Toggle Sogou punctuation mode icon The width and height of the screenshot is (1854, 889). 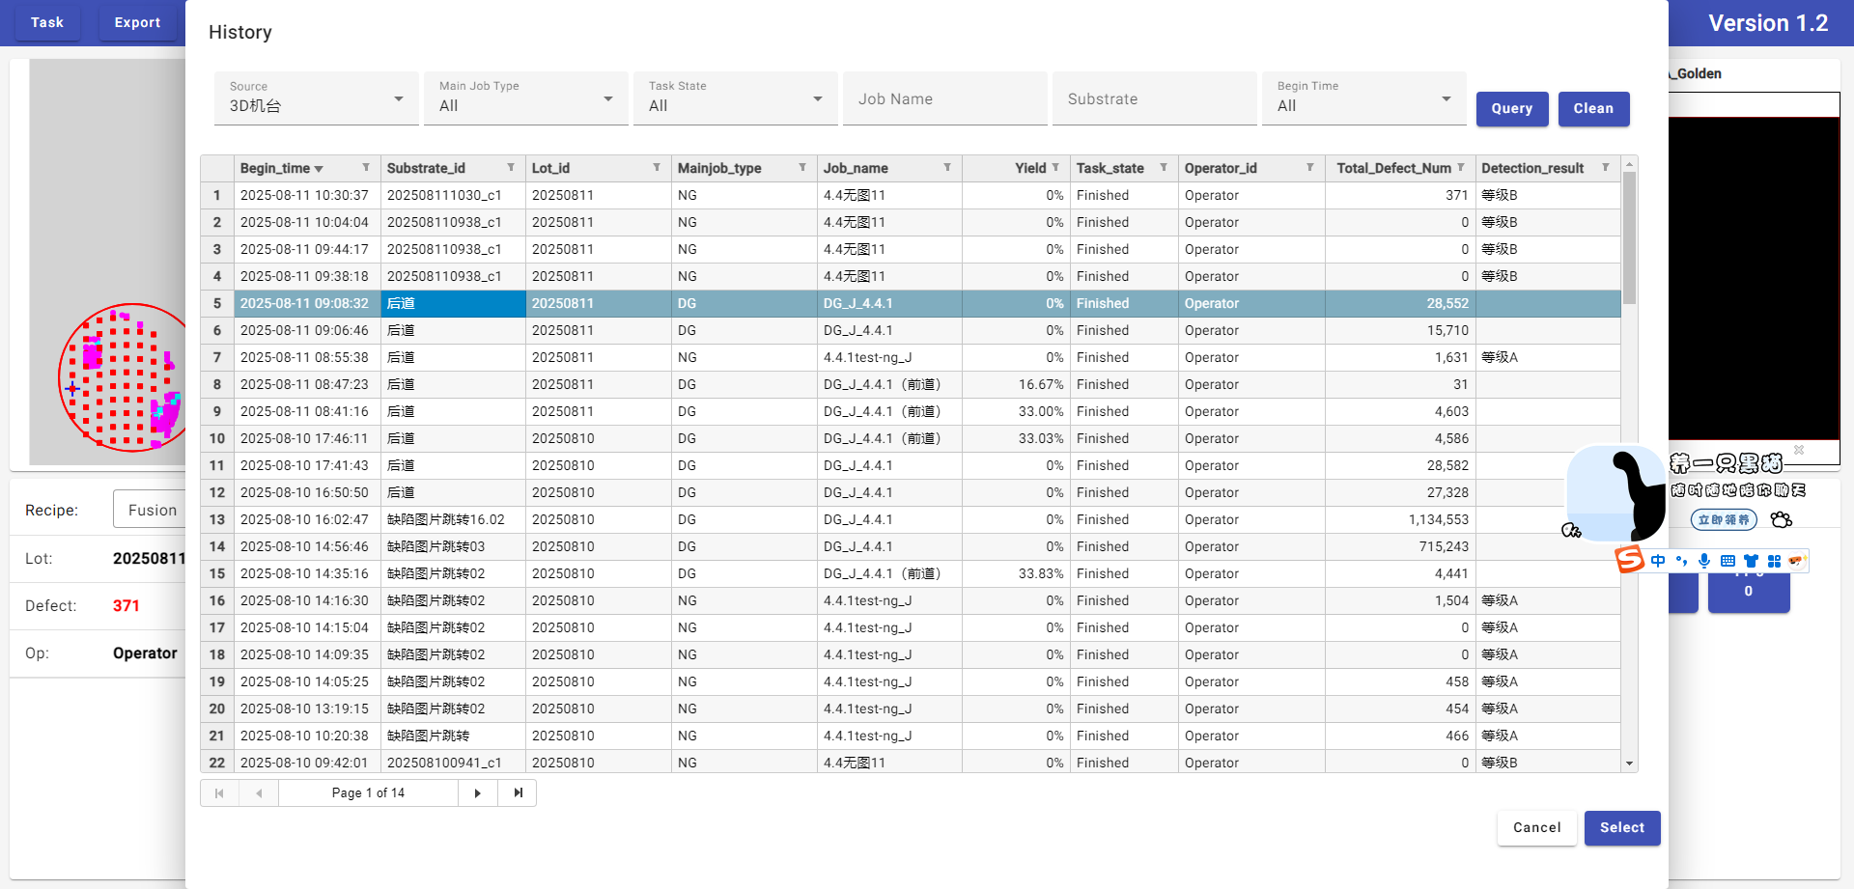pos(1681,561)
